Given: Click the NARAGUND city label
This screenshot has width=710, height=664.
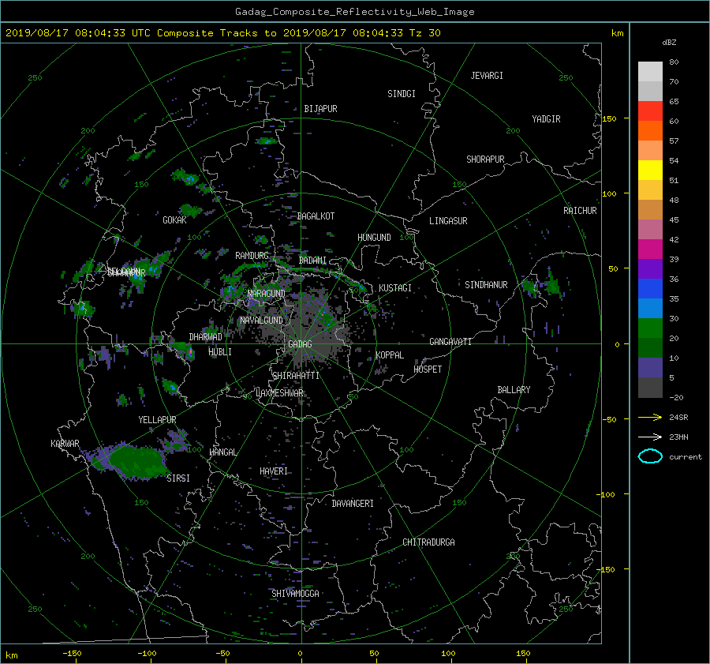Looking at the screenshot, I should point(267,293).
